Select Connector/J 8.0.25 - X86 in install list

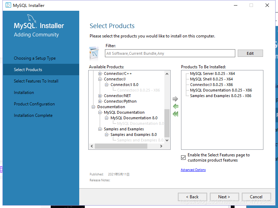(211, 85)
